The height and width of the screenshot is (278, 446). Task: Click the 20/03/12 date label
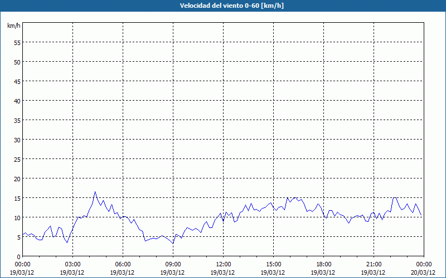(x=423, y=272)
